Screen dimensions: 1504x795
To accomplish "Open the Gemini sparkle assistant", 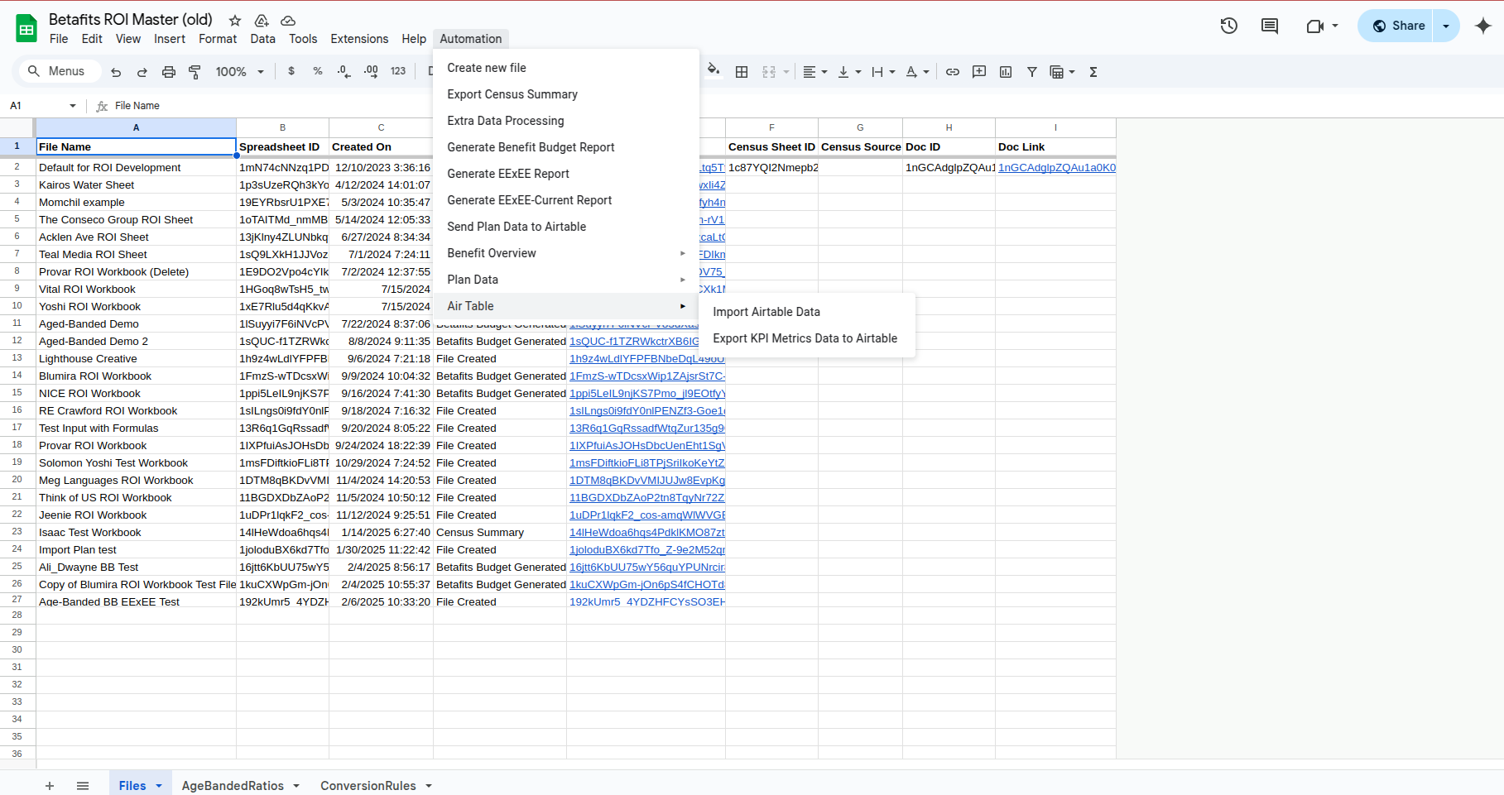I will [1483, 26].
